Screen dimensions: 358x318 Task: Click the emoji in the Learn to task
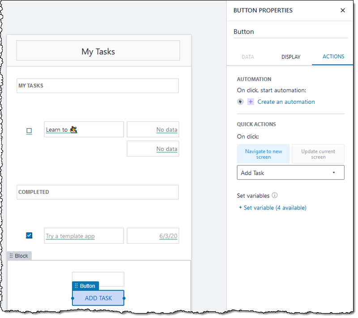tap(74, 129)
